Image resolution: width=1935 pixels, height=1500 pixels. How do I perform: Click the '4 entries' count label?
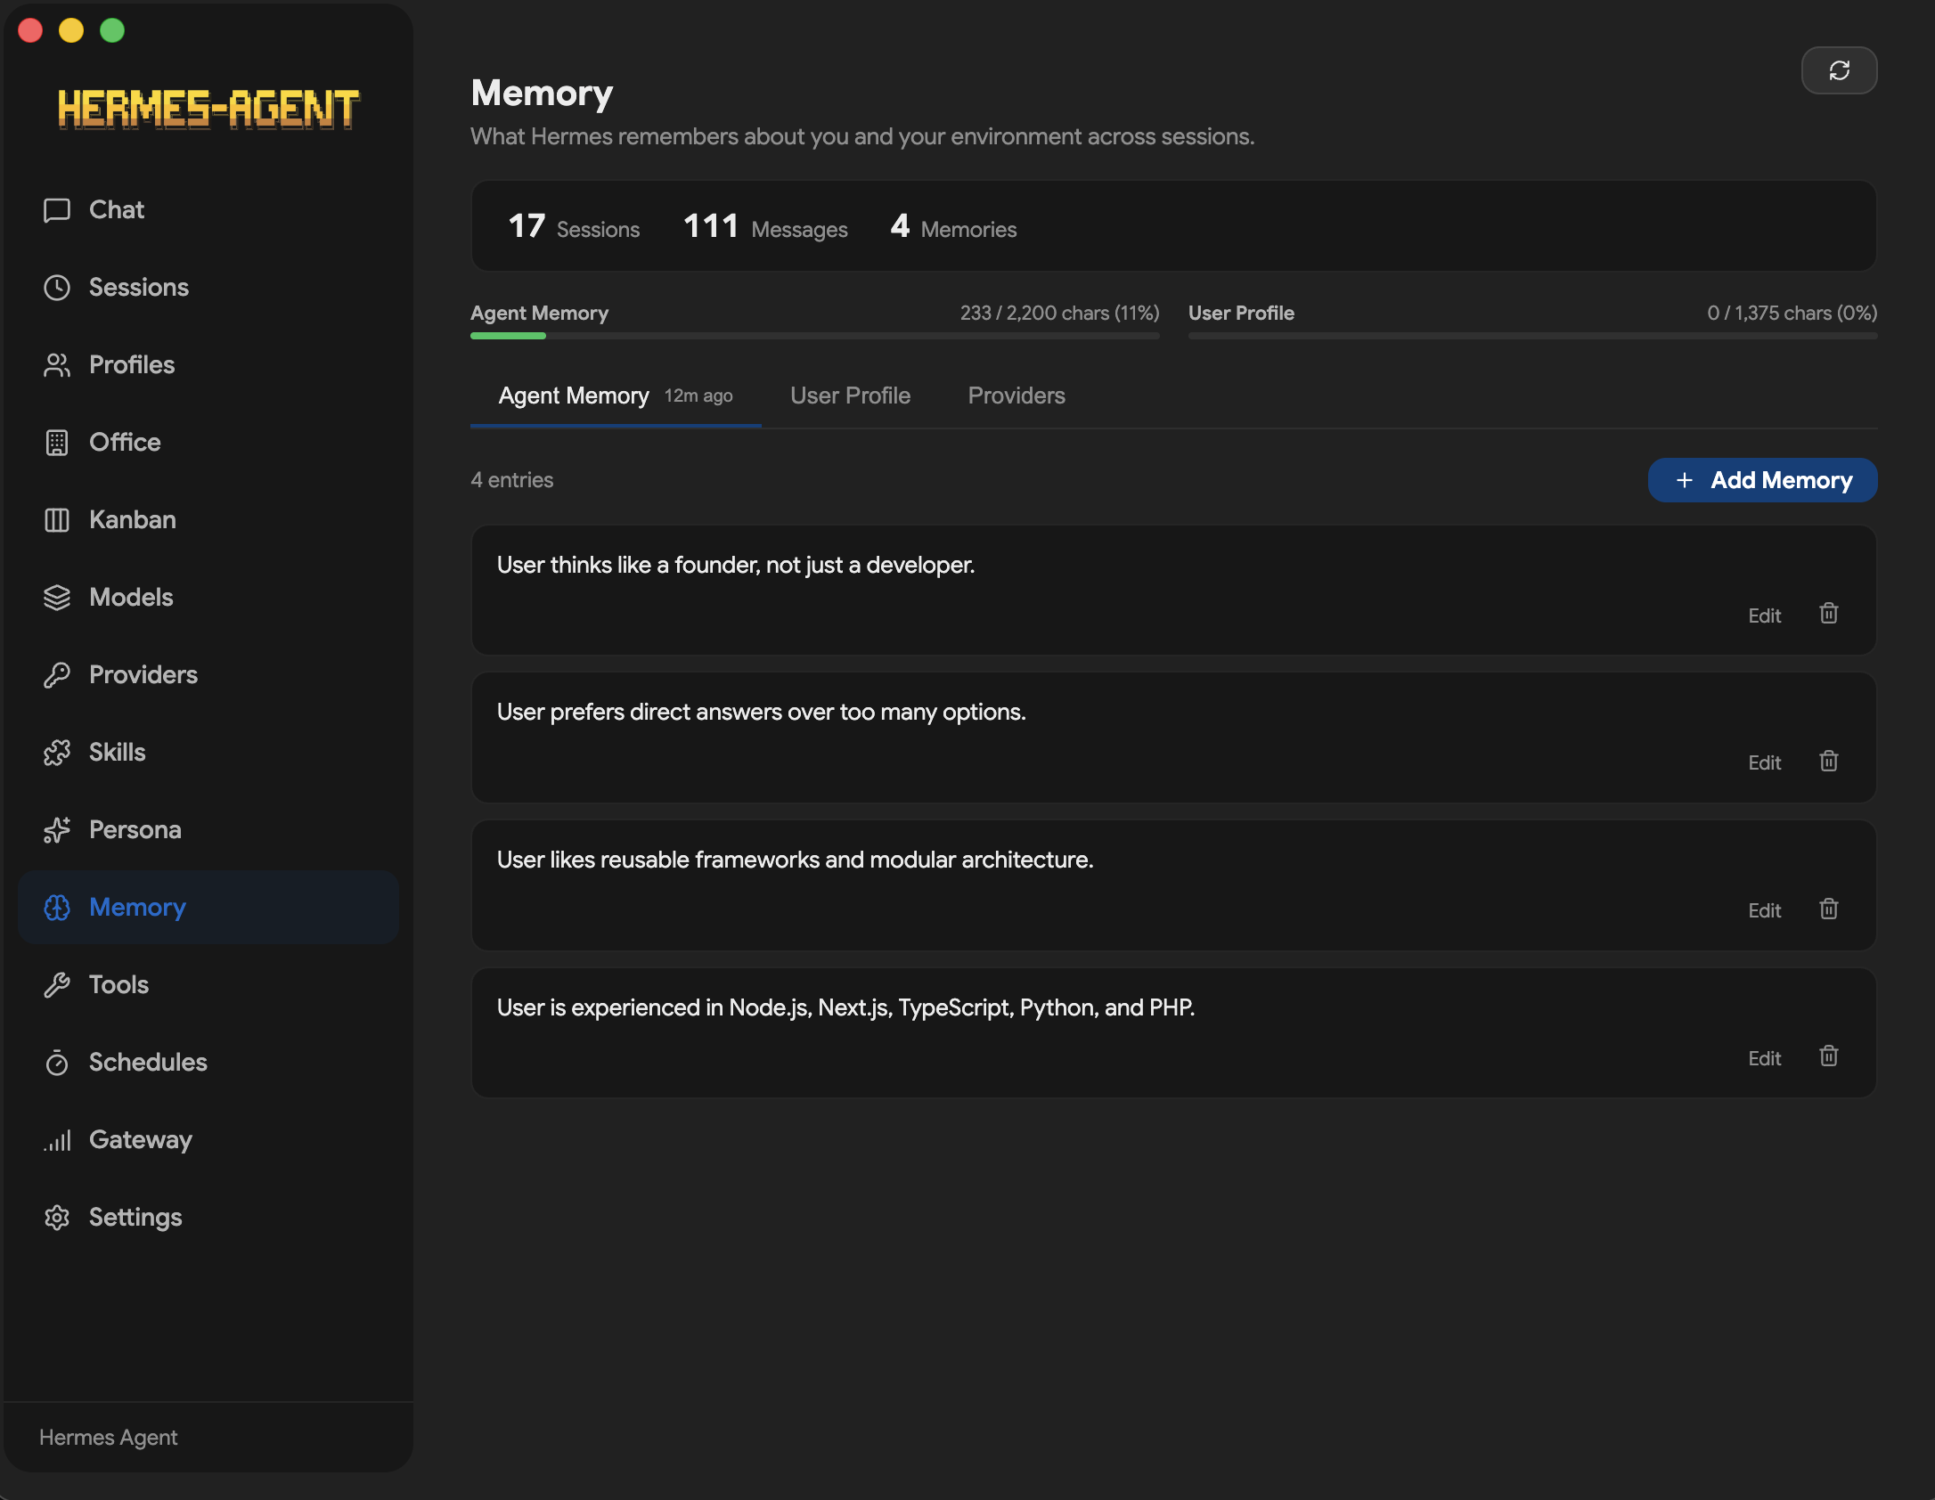click(512, 481)
